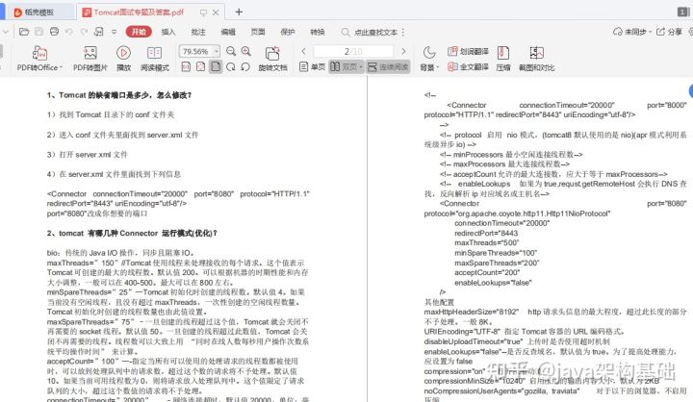Switch to 阅读模式 reading mode
Screen dimensions: 693x402
(155, 59)
